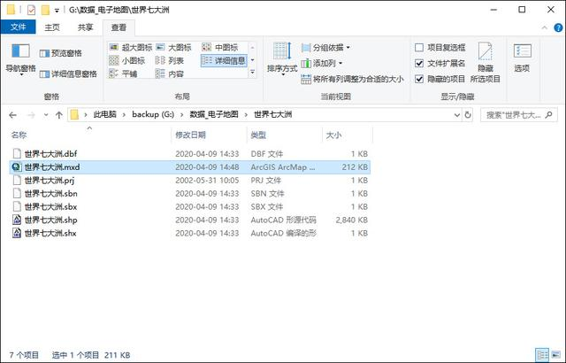The image size is (566, 363).
Task: Expand chevron after 此电脑 in address bar
Action: click(x=124, y=115)
